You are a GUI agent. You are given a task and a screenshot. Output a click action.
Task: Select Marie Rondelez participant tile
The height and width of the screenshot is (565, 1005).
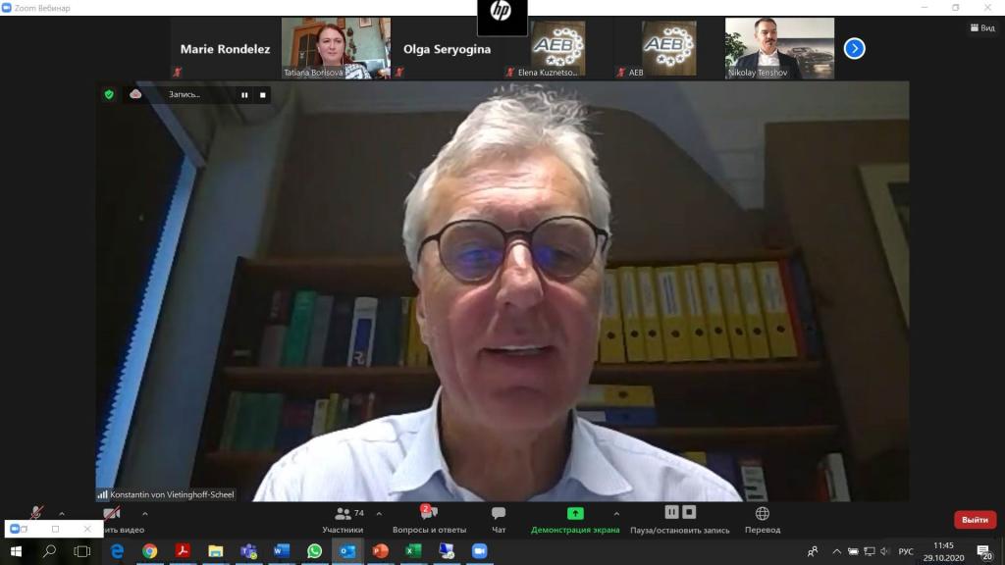(x=225, y=49)
